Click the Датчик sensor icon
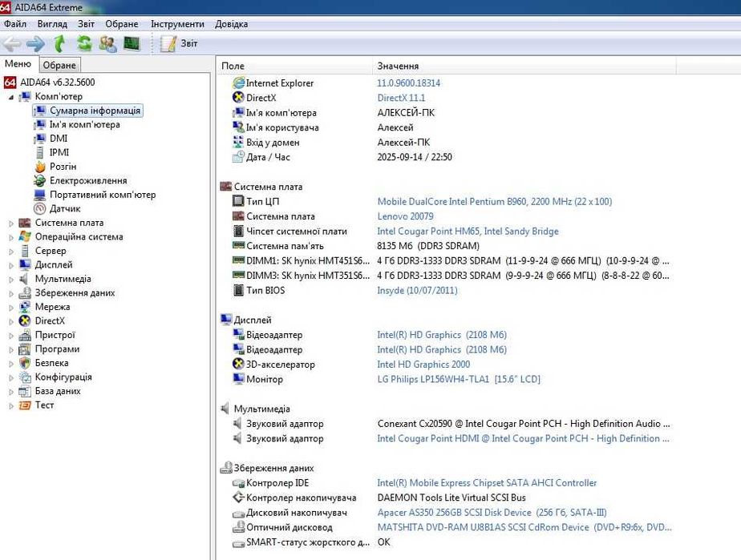The image size is (741, 560). point(40,209)
